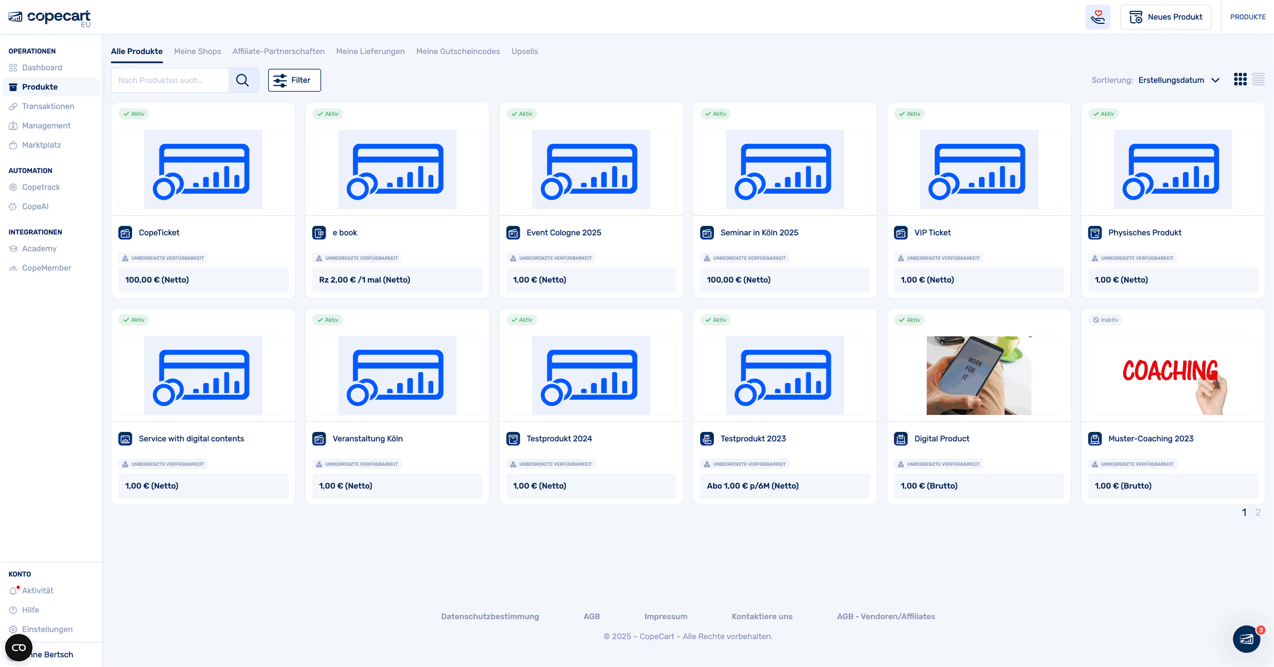Viewport: 1274px width, 667px height.
Task: Open the Filter options button
Action: pyautogui.click(x=294, y=80)
